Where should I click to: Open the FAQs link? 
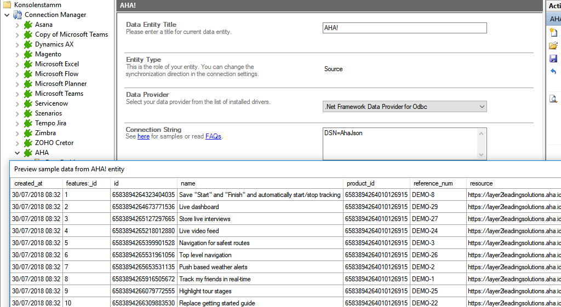tap(213, 136)
